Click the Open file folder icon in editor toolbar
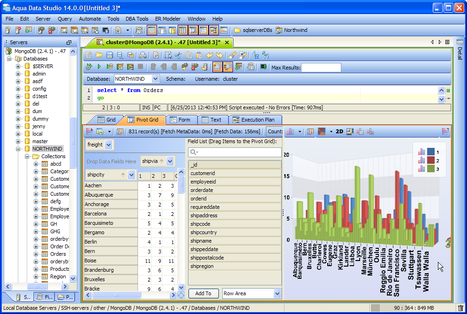The height and width of the screenshot is (314, 467). [x=99, y=55]
